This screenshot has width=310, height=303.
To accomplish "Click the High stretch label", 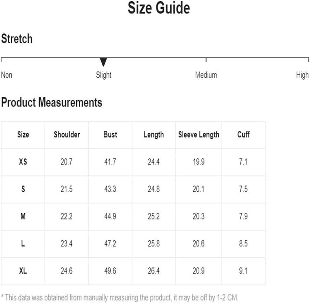I will point(302,75).
